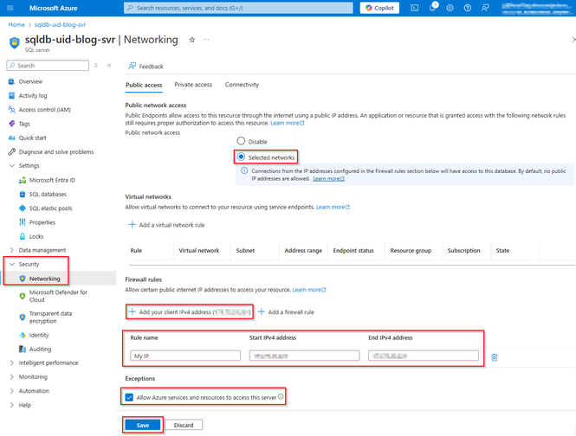Select the Disable radio option

241,141
